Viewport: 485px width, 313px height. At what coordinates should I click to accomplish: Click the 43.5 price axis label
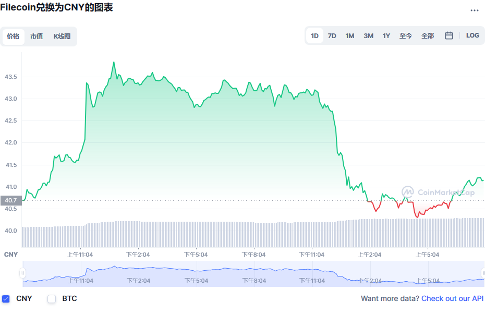point(11,77)
